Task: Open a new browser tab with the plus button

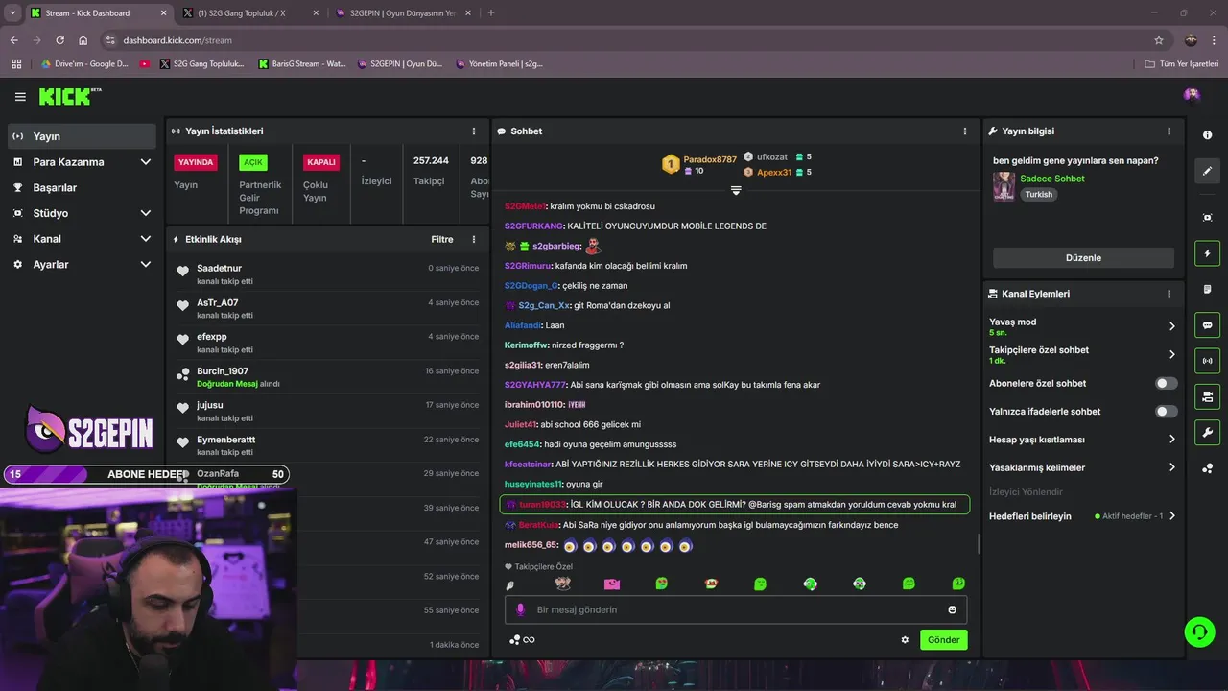Action: pos(491,13)
